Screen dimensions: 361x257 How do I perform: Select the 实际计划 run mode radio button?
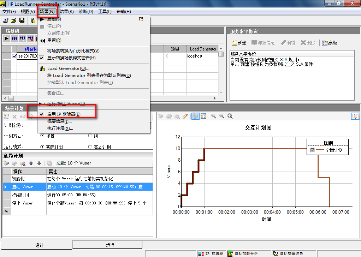pyautogui.click(x=42, y=147)
